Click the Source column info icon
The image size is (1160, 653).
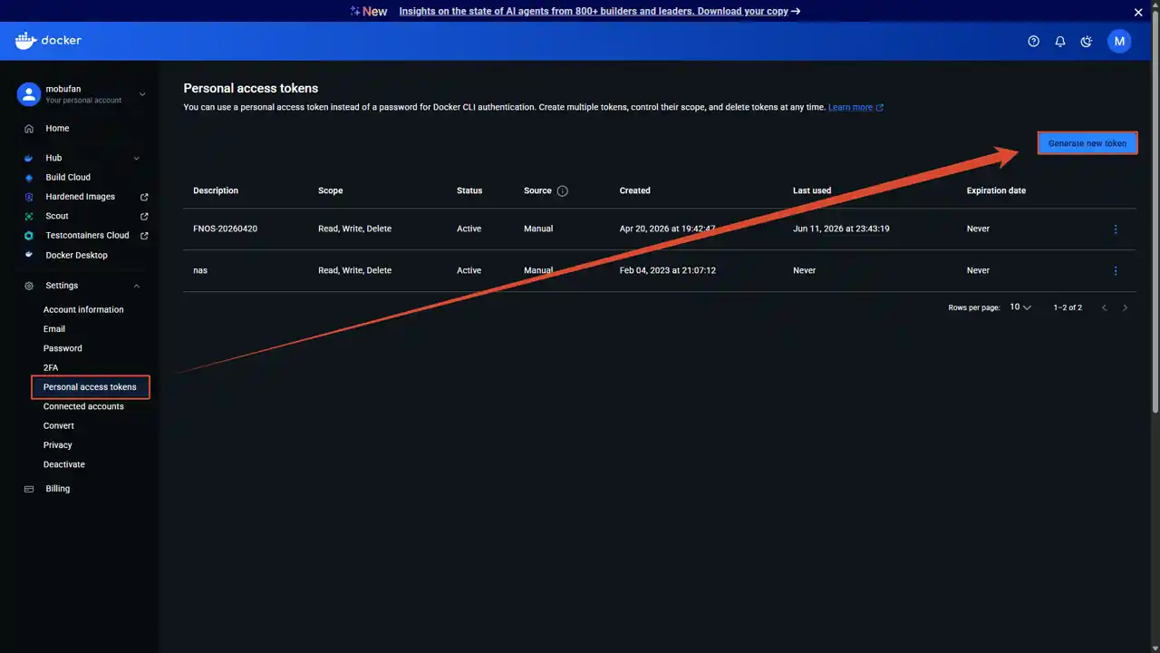(x=562, y=190)
